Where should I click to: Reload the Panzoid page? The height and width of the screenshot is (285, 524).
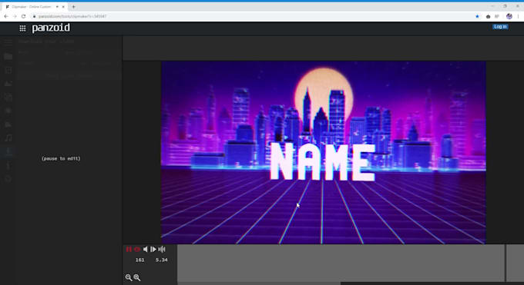tap(23, 16)
